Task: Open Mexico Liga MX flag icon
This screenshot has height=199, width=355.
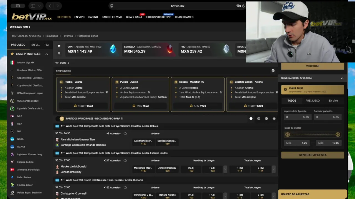Action: tap(12, 63)
